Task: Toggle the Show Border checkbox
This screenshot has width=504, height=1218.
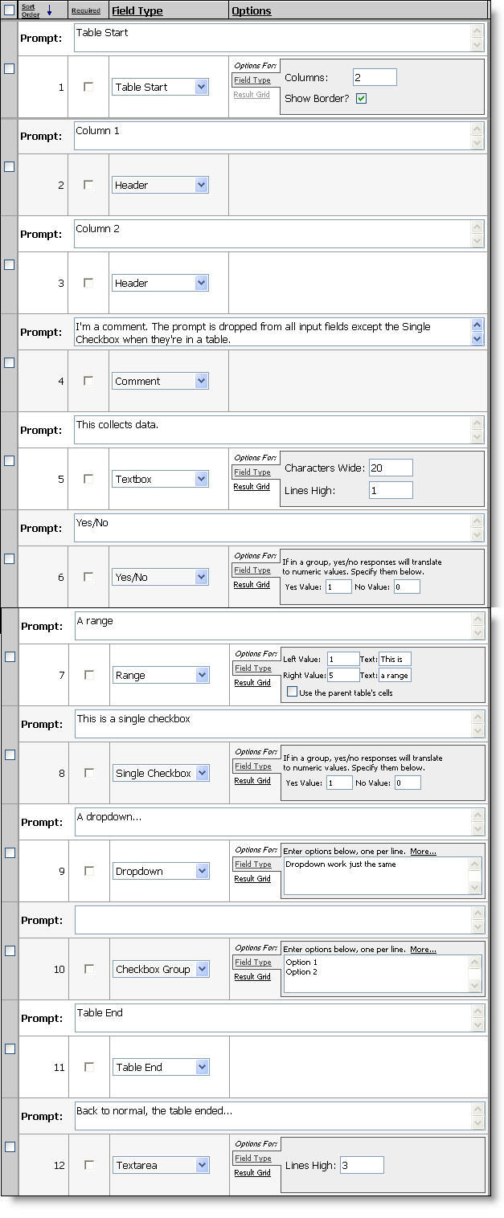Action: coord(361,98)
